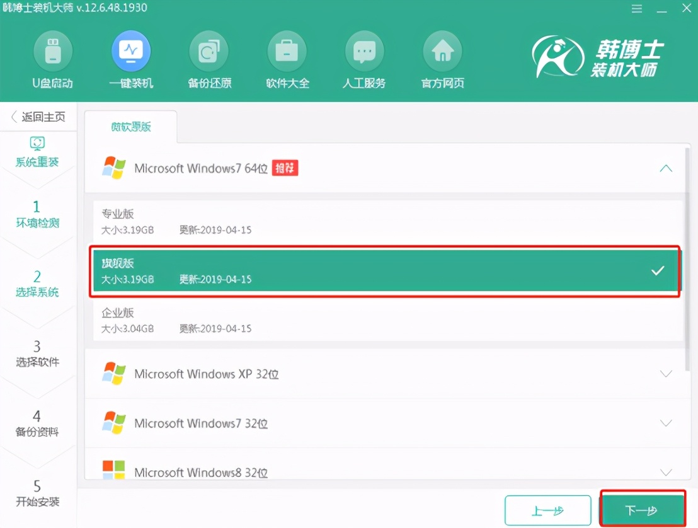Screen dimensions: 698x528
Task: Collapse the Microsoft Windows7 64位 section
Action: (x=666, y=168)
